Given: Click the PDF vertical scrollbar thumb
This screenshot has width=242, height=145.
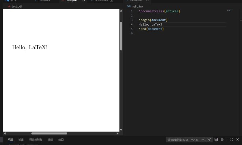Looking at the screenshot, I should click(121, 36).
